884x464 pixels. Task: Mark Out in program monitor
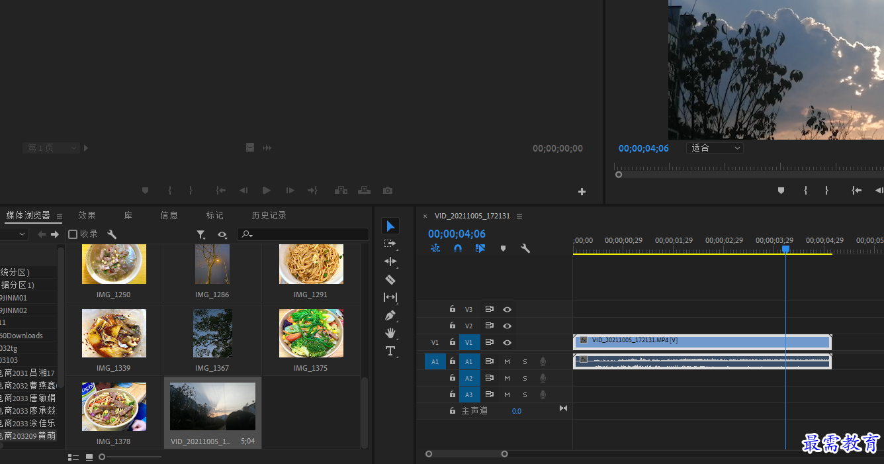point(826,191)
